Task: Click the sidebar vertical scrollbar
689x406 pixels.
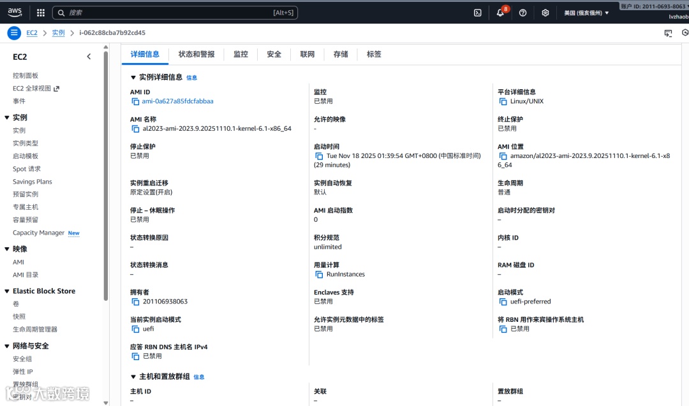Action: [x=105, y=175]
